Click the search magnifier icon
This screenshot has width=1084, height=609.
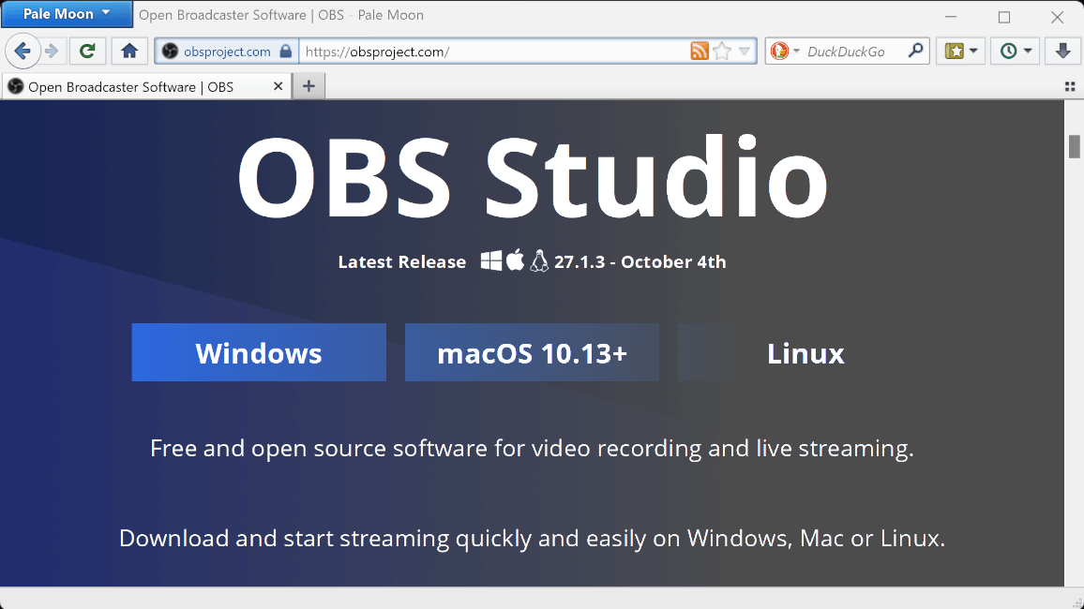915,52
